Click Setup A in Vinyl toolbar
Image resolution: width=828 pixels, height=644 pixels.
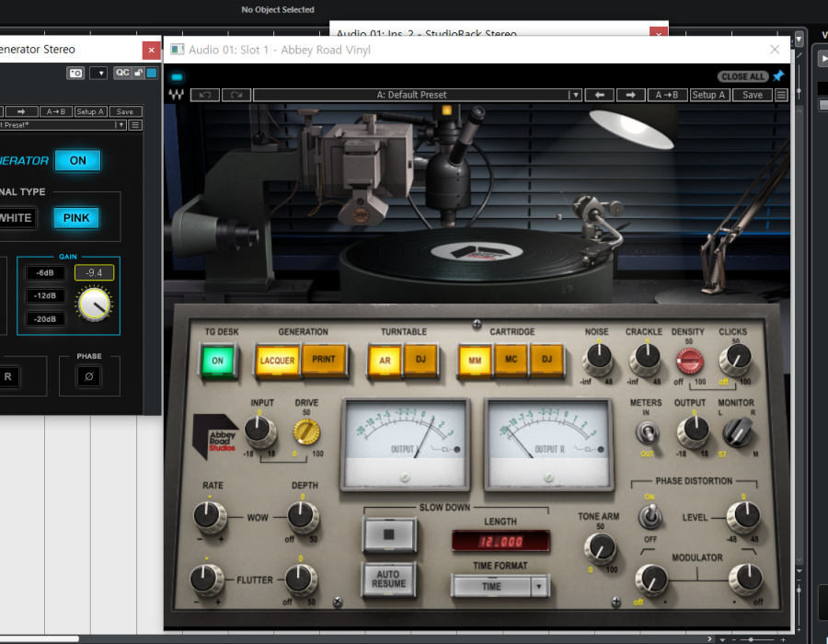tap(708, 95)
